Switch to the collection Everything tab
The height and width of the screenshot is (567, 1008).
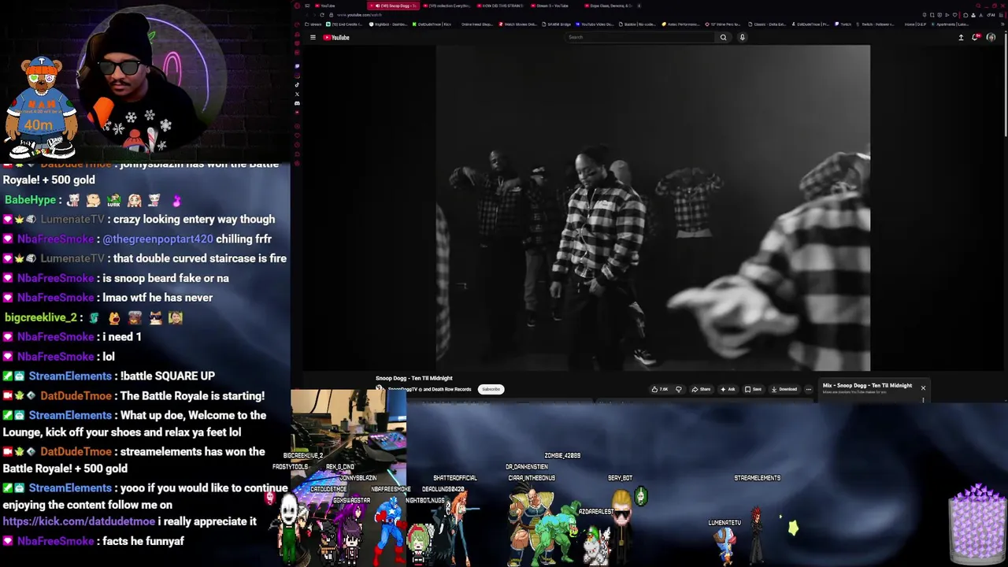[x=447, y=6]
